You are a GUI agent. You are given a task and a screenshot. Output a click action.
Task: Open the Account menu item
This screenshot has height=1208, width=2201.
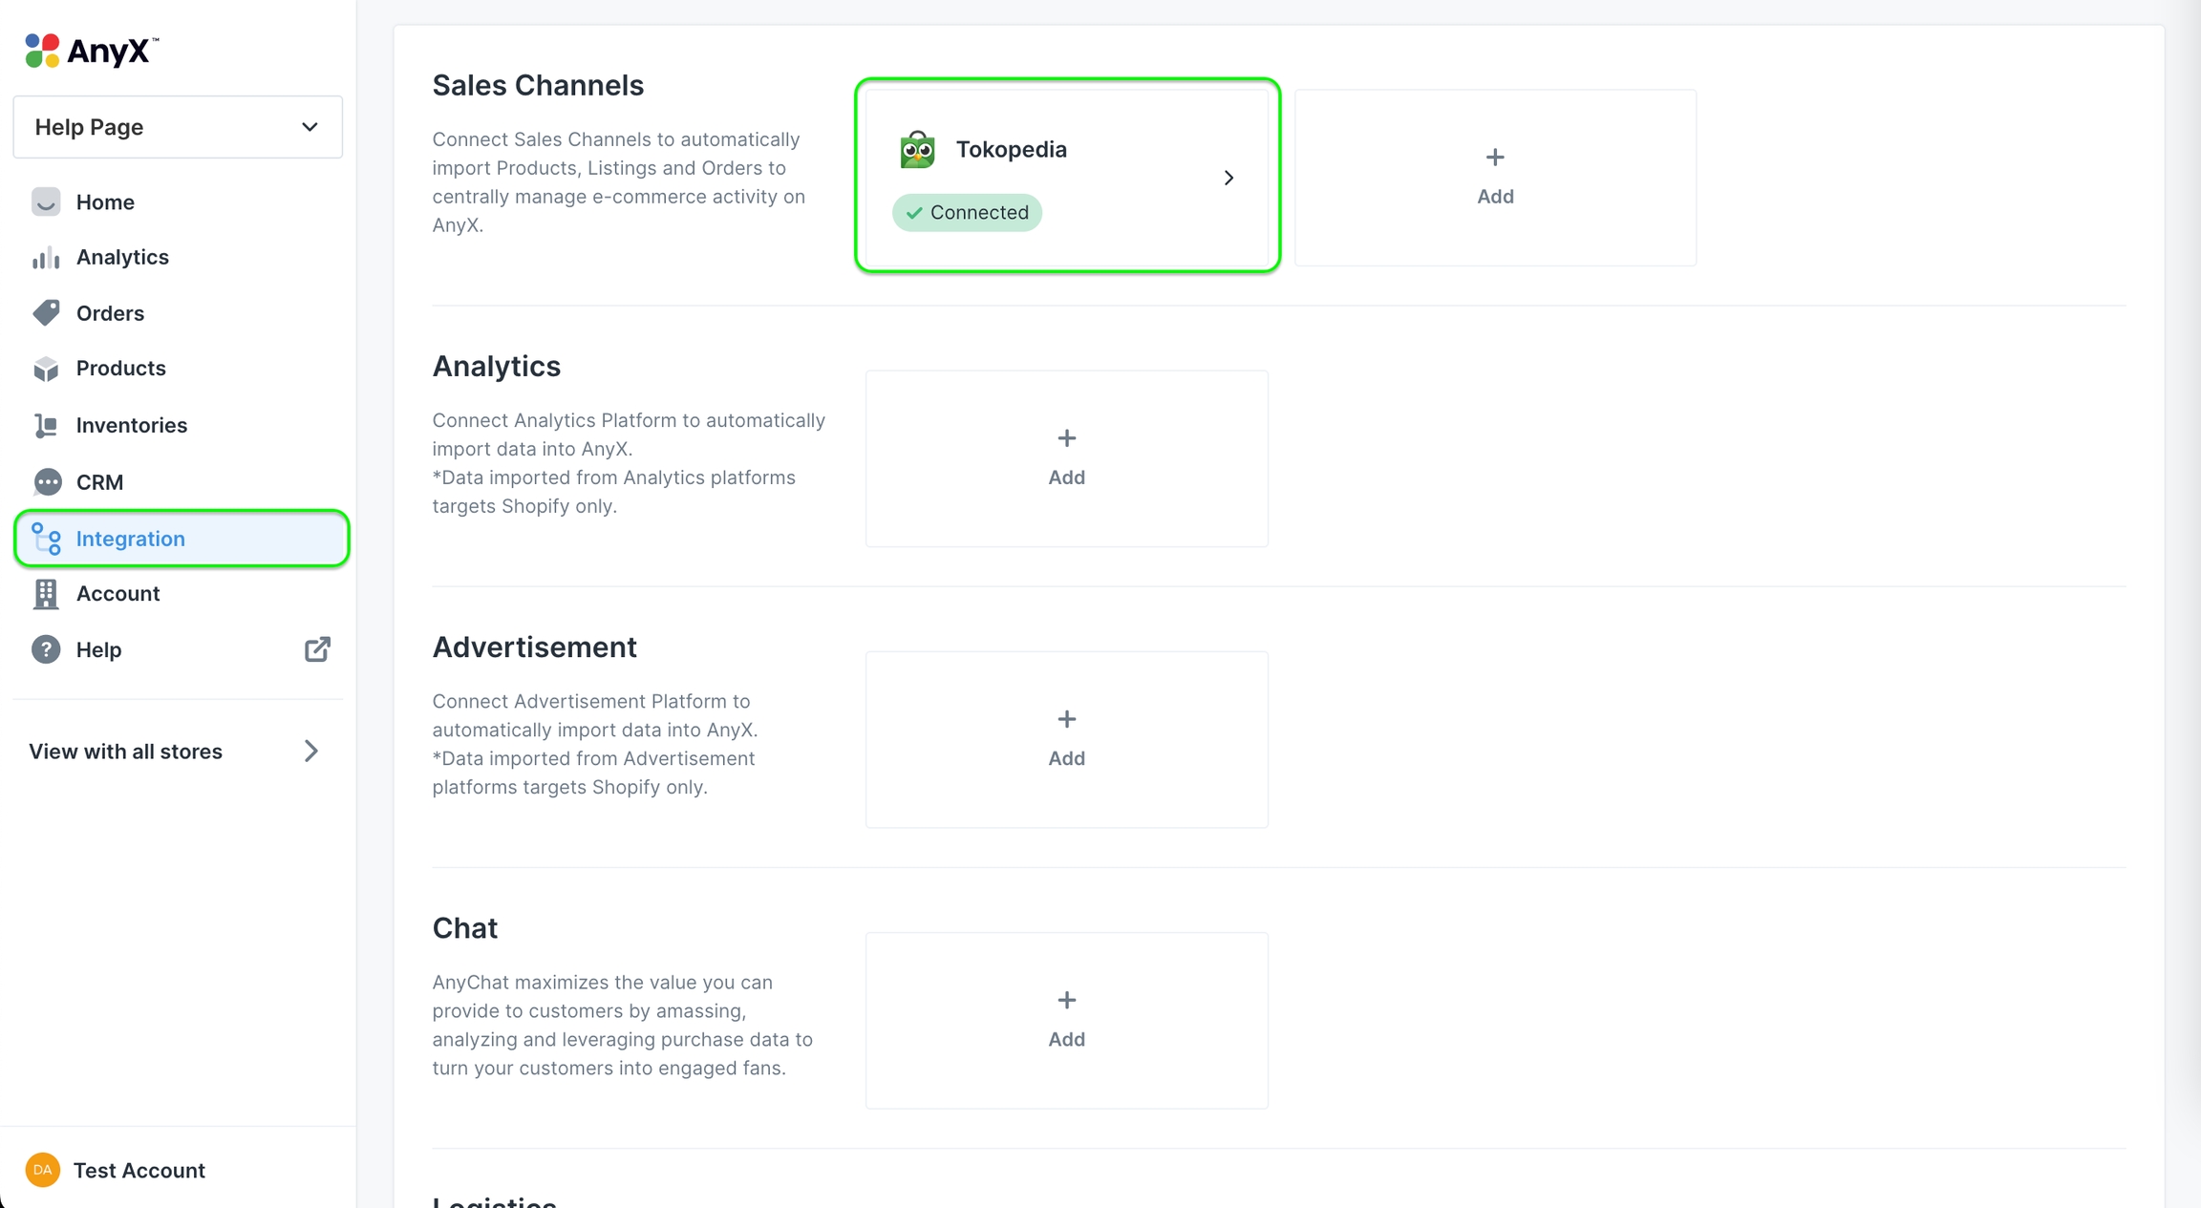click(x=118, y=594)
